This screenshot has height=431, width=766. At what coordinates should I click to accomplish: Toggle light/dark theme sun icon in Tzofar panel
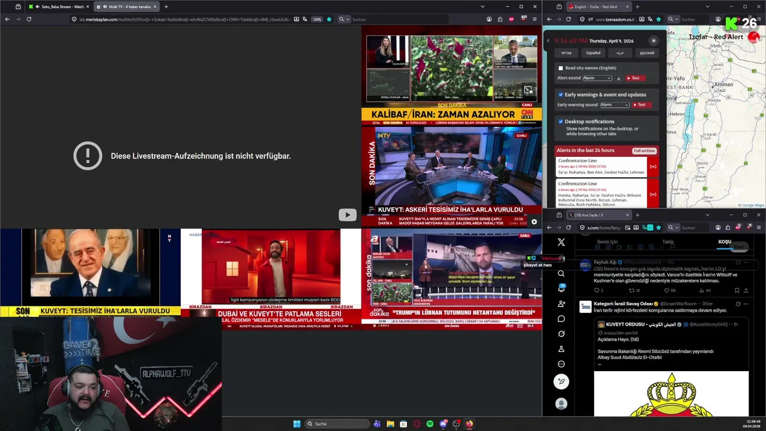click(653, 41)
